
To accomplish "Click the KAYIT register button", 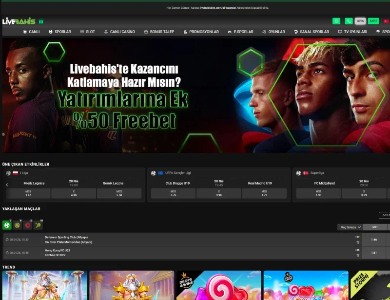I will click(x=373, y=21).
